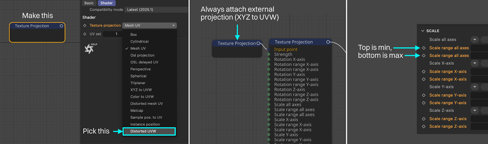The image size is (488, 144).
Task: Open the Scale all axes dropdown arrow
Action: pos(475,39)
